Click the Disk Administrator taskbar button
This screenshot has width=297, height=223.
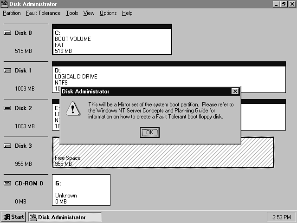65,217
